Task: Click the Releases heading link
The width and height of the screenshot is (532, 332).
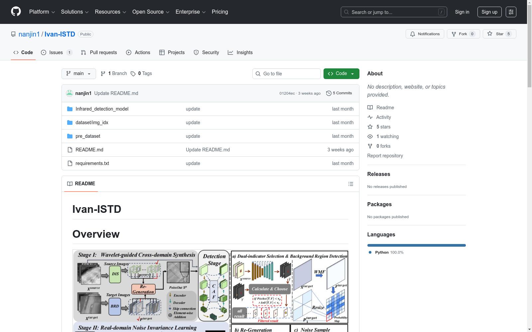Action: (x=379, y=174)
